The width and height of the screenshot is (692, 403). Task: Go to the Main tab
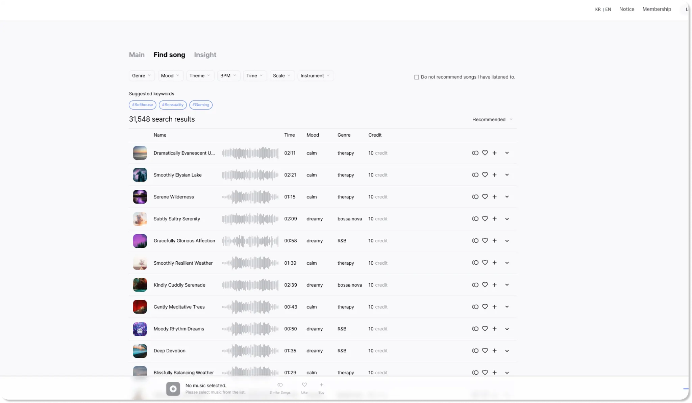(137, 55)
